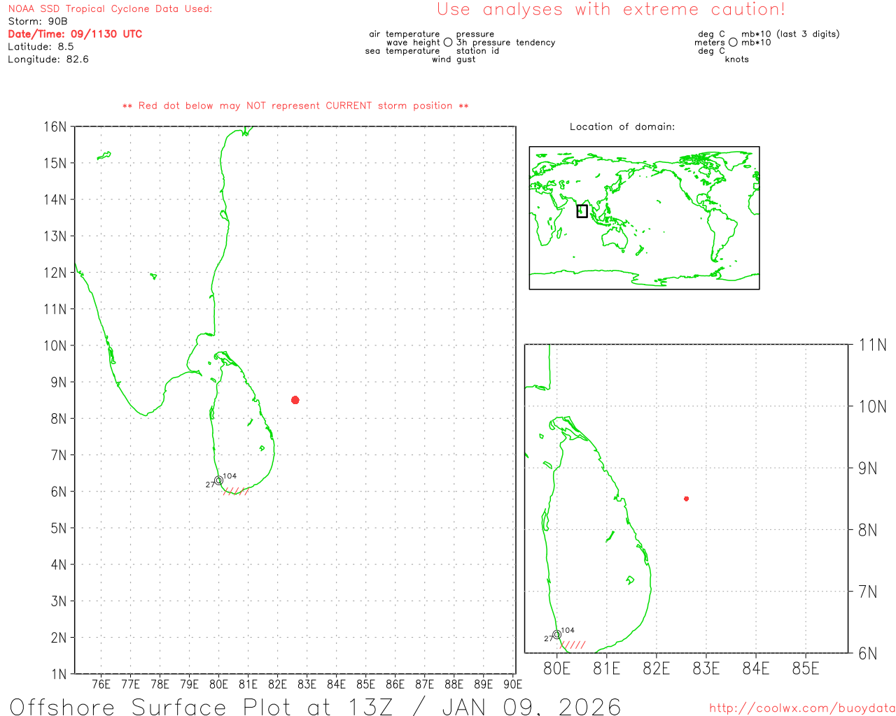Screen dimensions: 896x716
Task: Click the 10N label on zoomed map axis
Action: click(x=872, y=407)
